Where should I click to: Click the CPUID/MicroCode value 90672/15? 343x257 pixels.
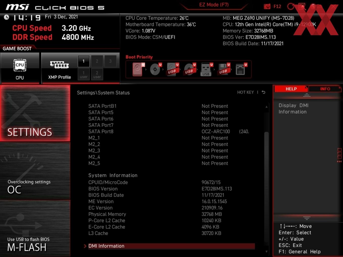[211, 182]
